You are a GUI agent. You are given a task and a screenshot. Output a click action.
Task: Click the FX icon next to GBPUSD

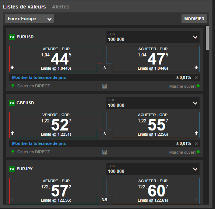[12, 103]
